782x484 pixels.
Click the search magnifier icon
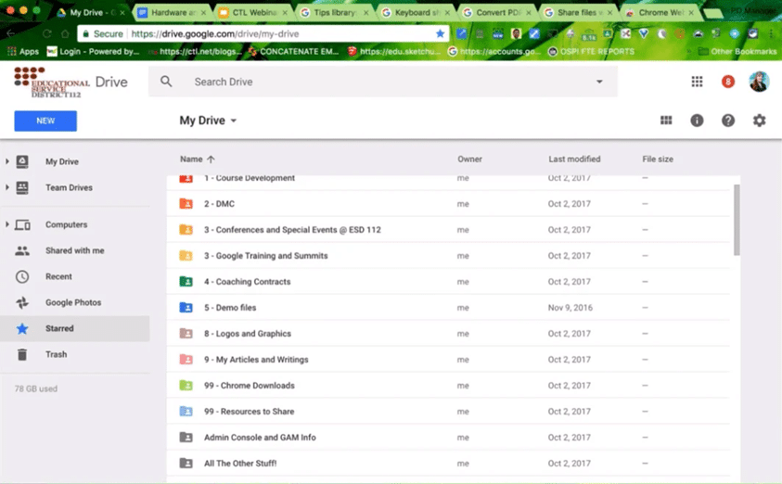167,82
